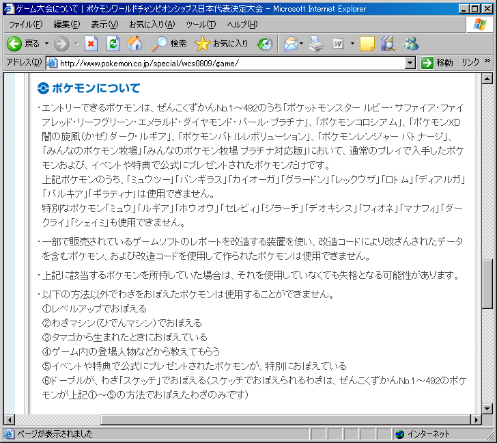Click vertical scrollbar down arrow
This screenshot has width=497, height=443.
coord(487,408)
